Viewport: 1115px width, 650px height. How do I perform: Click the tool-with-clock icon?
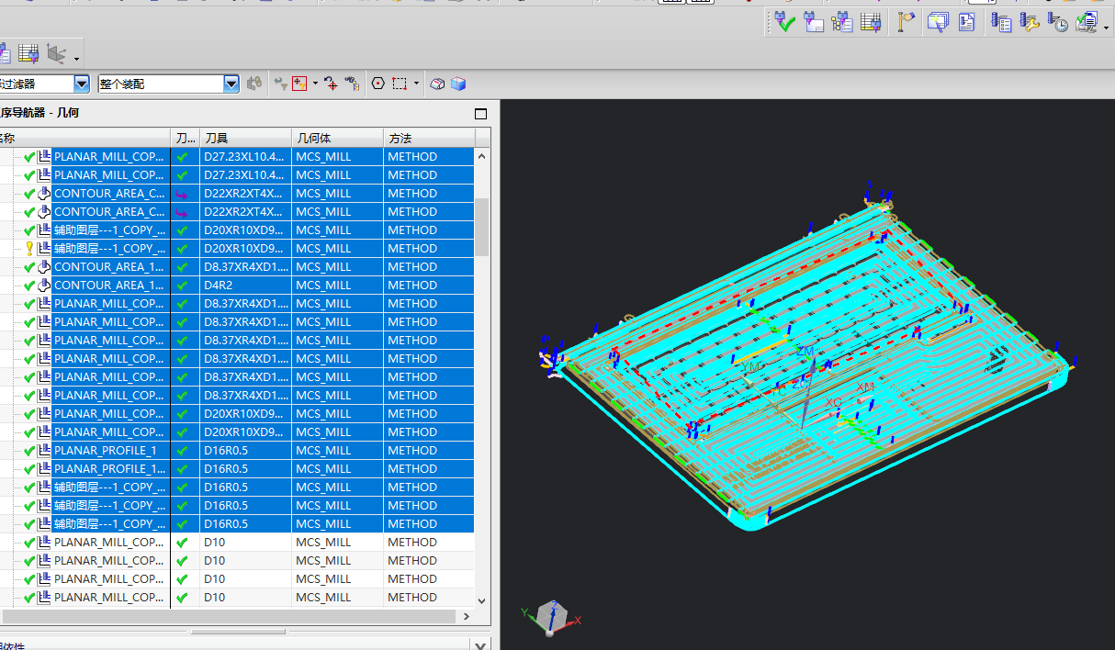point(1057,22)
